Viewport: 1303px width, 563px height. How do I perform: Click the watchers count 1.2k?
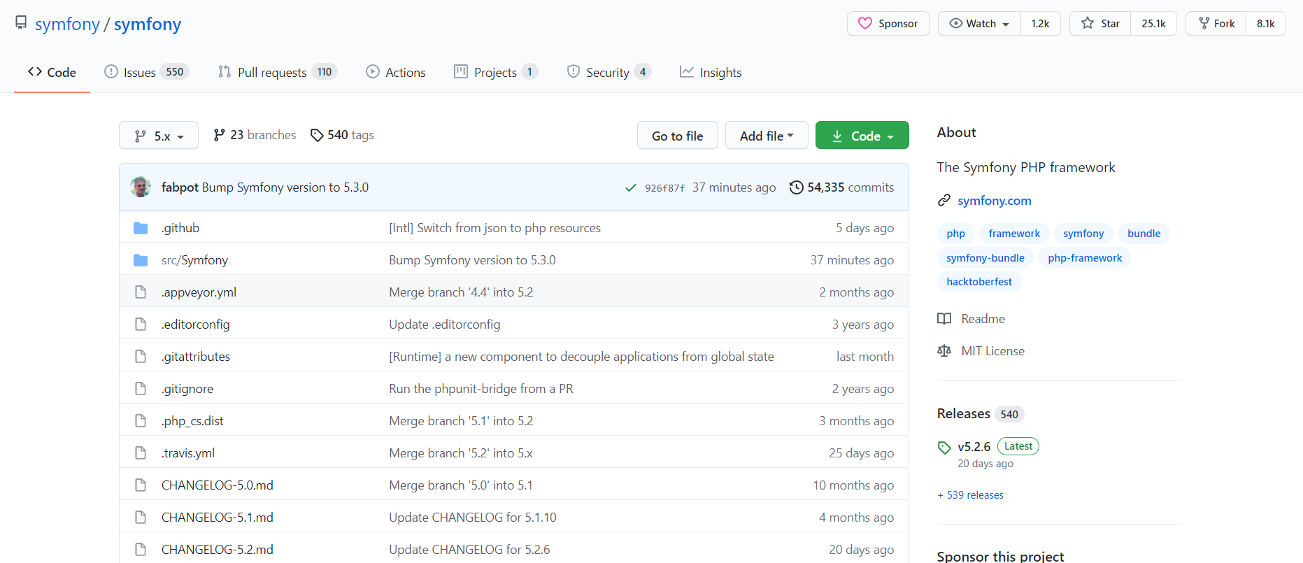[x=1040, y=24]
